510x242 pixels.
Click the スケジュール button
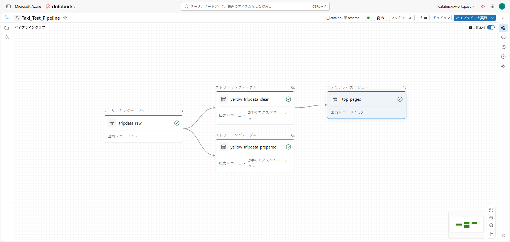coord(402,18)
